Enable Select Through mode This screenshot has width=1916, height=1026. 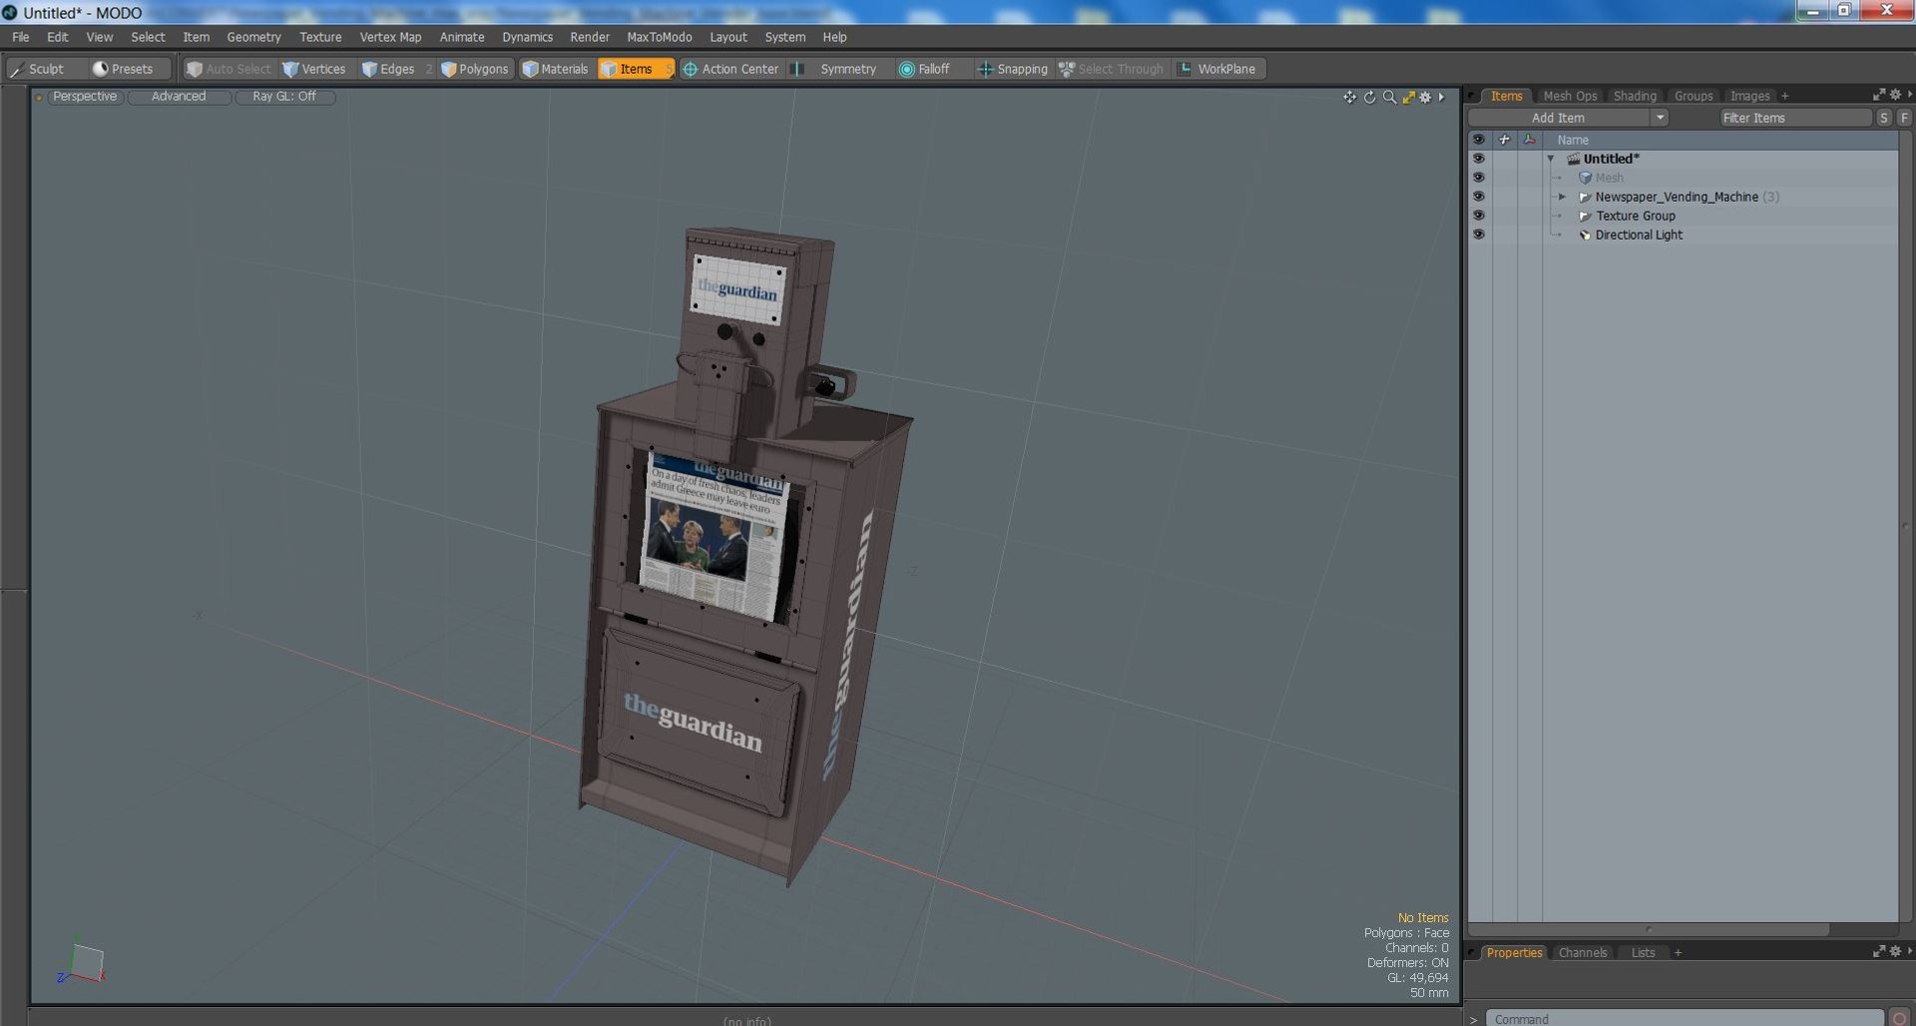click(1111, 69)
